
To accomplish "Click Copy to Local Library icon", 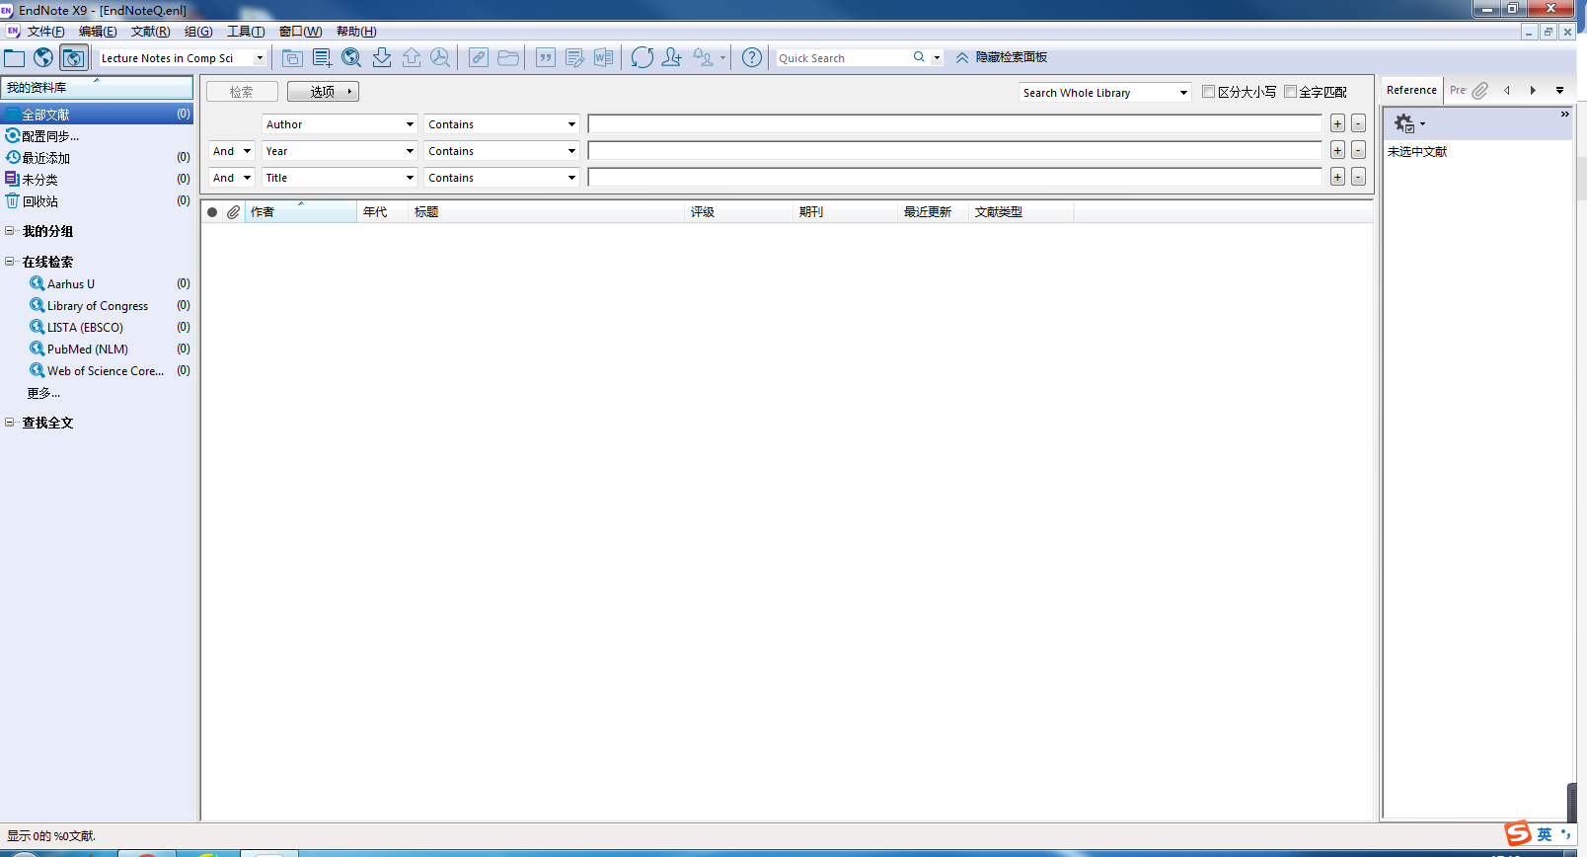I will tap(292, 58).
